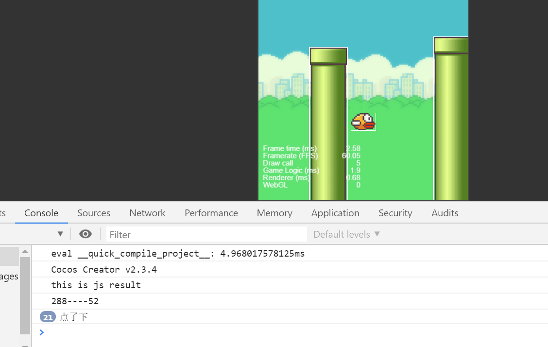Select the 'Cocos Creator v2.3.4' log line
Image resolution: width=548 pixels, height=347 pixels.
[x=104, y=269]
